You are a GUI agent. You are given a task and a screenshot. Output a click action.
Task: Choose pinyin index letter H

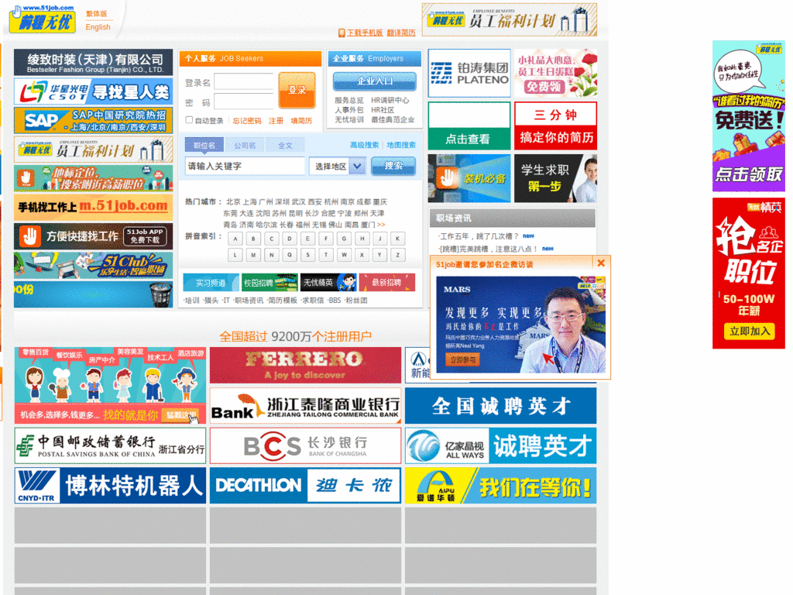tap(362, 239)
